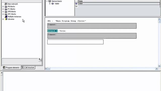
Task: Click the TEMP cell in the Name column
Action: [x=119, y=4]
